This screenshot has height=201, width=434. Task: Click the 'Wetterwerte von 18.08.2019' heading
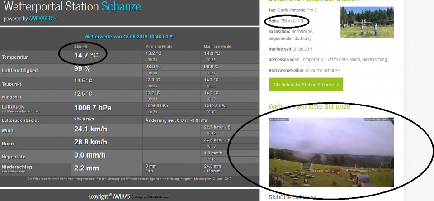point(126,37)
